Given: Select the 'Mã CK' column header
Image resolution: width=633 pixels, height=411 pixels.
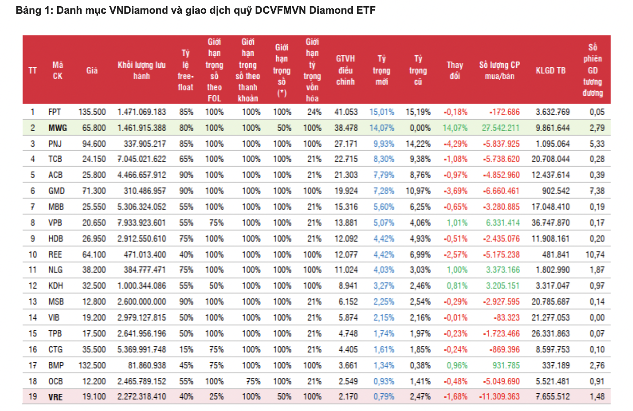Looking at the screenshot, I should point(58,70).
